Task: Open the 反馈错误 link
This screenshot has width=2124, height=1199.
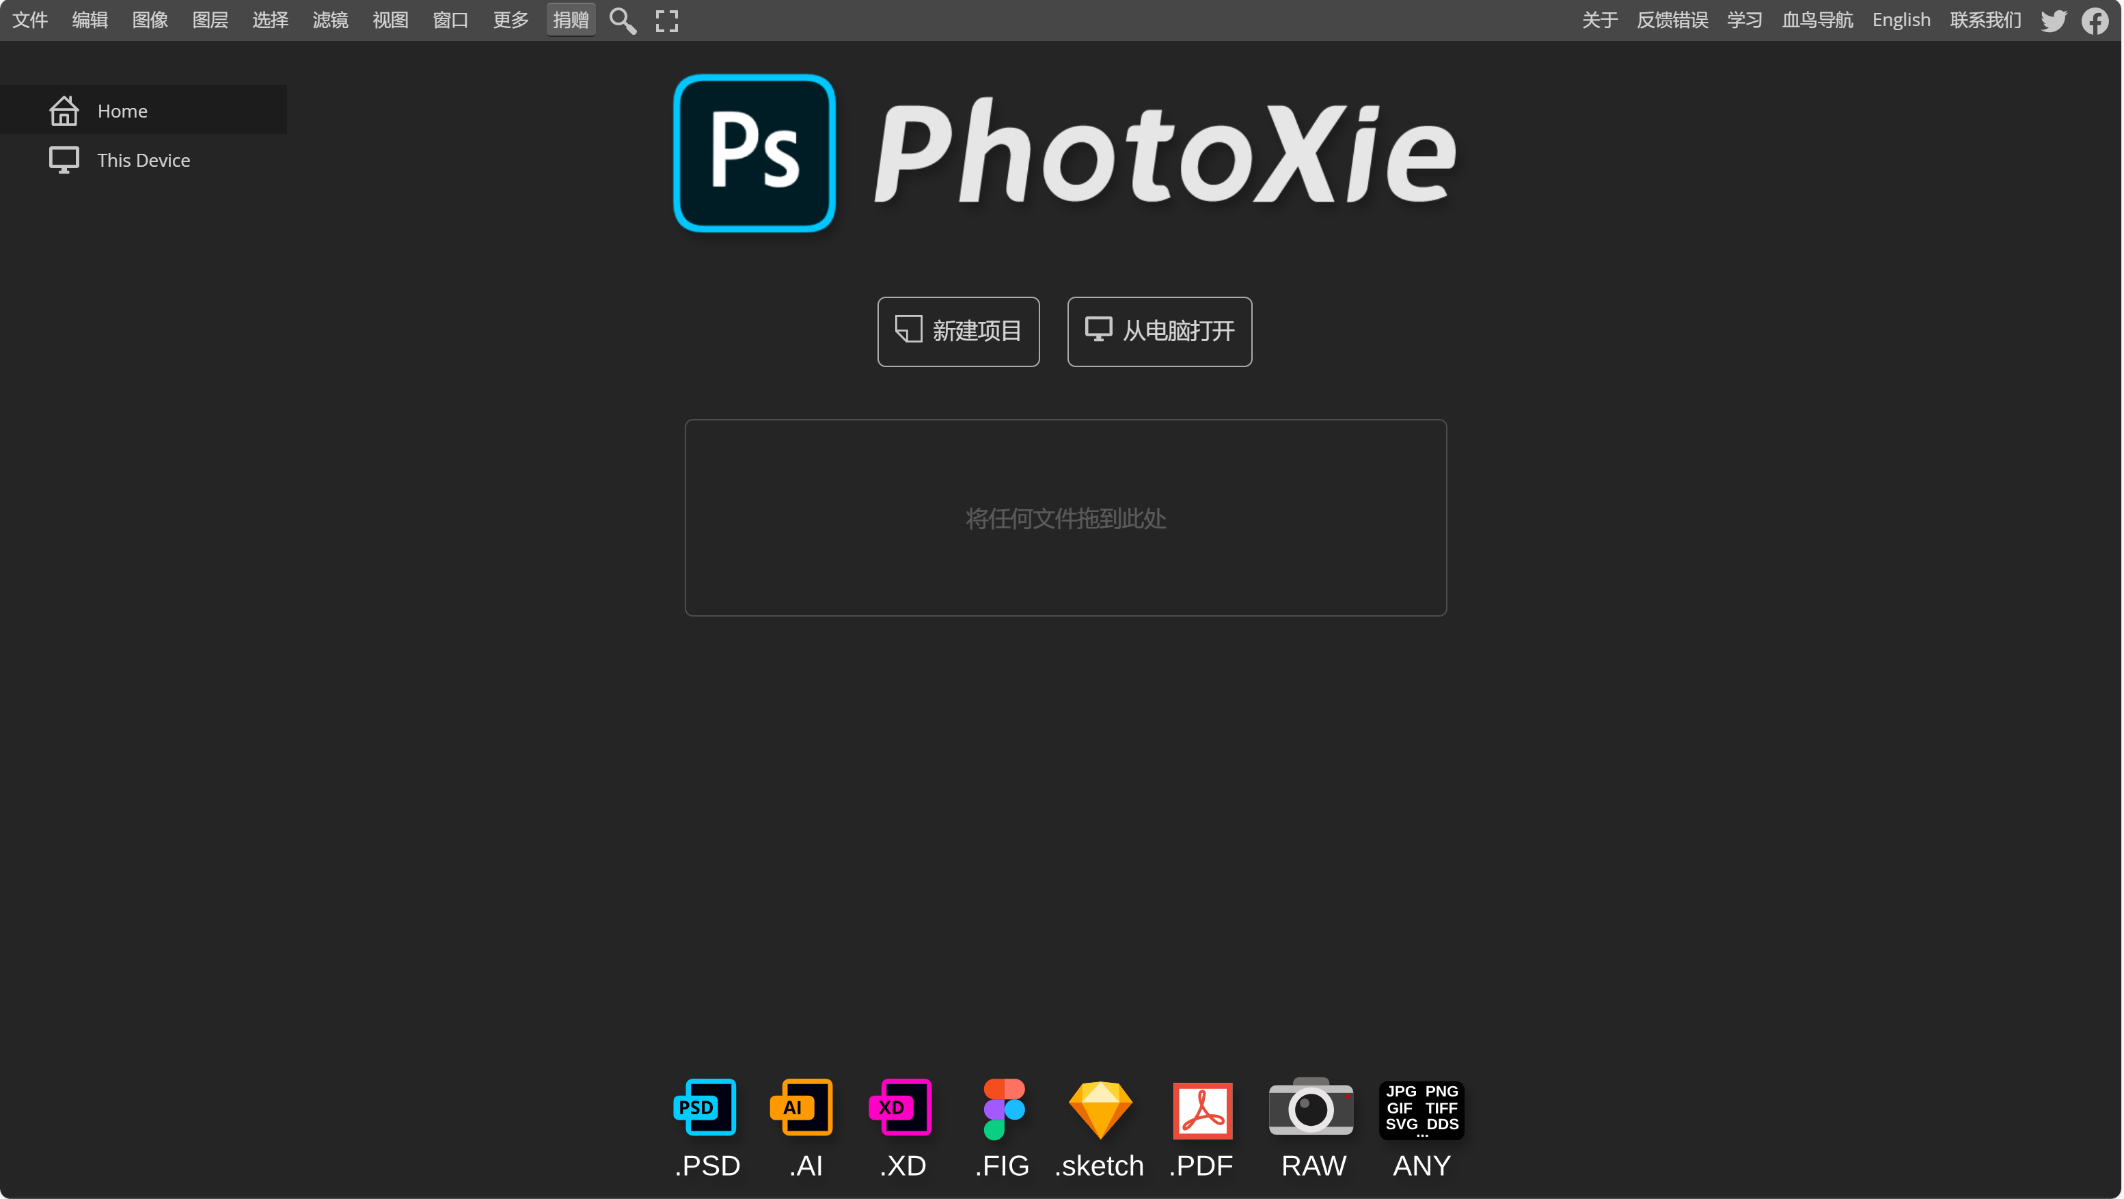Action: coord(1672,20)
